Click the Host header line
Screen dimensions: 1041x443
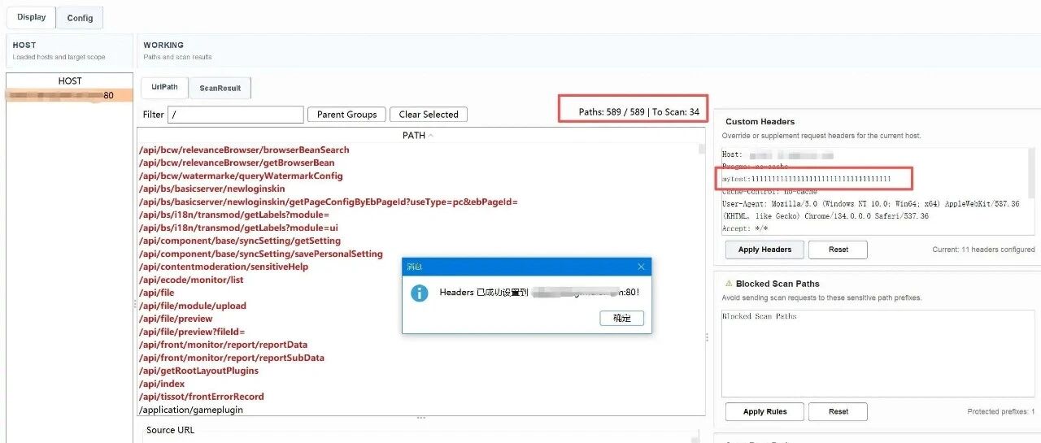point(777,154)
